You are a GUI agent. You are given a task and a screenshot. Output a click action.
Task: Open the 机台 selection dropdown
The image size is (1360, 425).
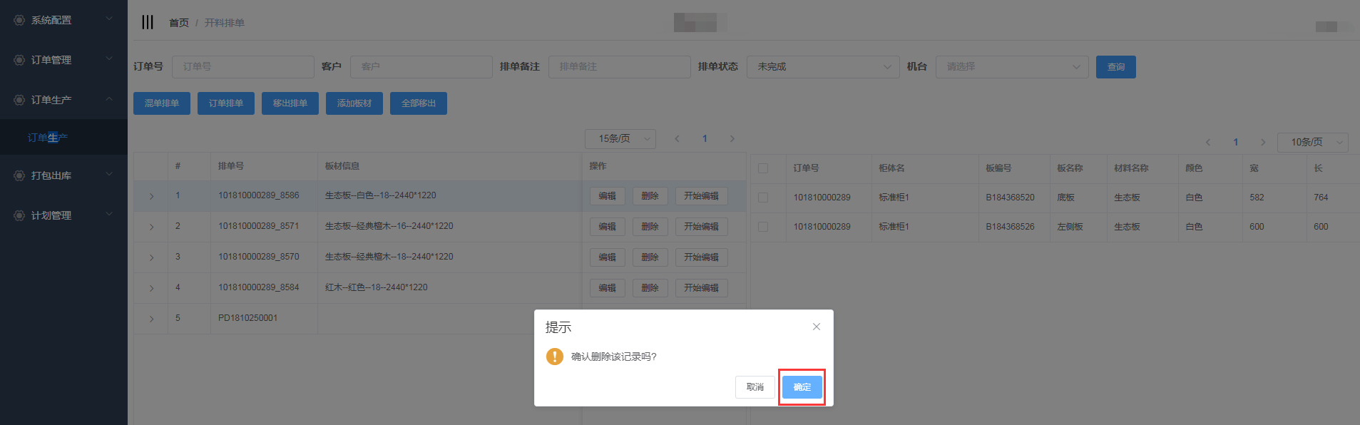coord(1011,66)
